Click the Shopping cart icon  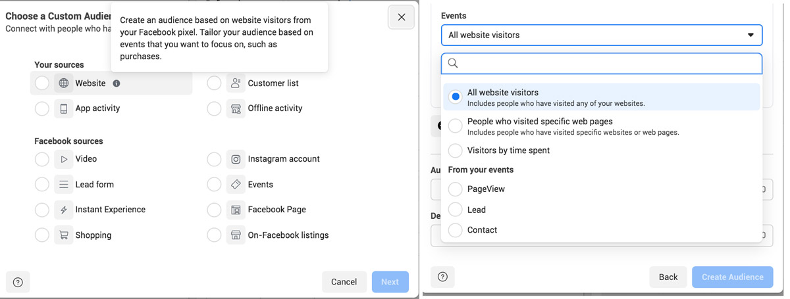[63, 235]
